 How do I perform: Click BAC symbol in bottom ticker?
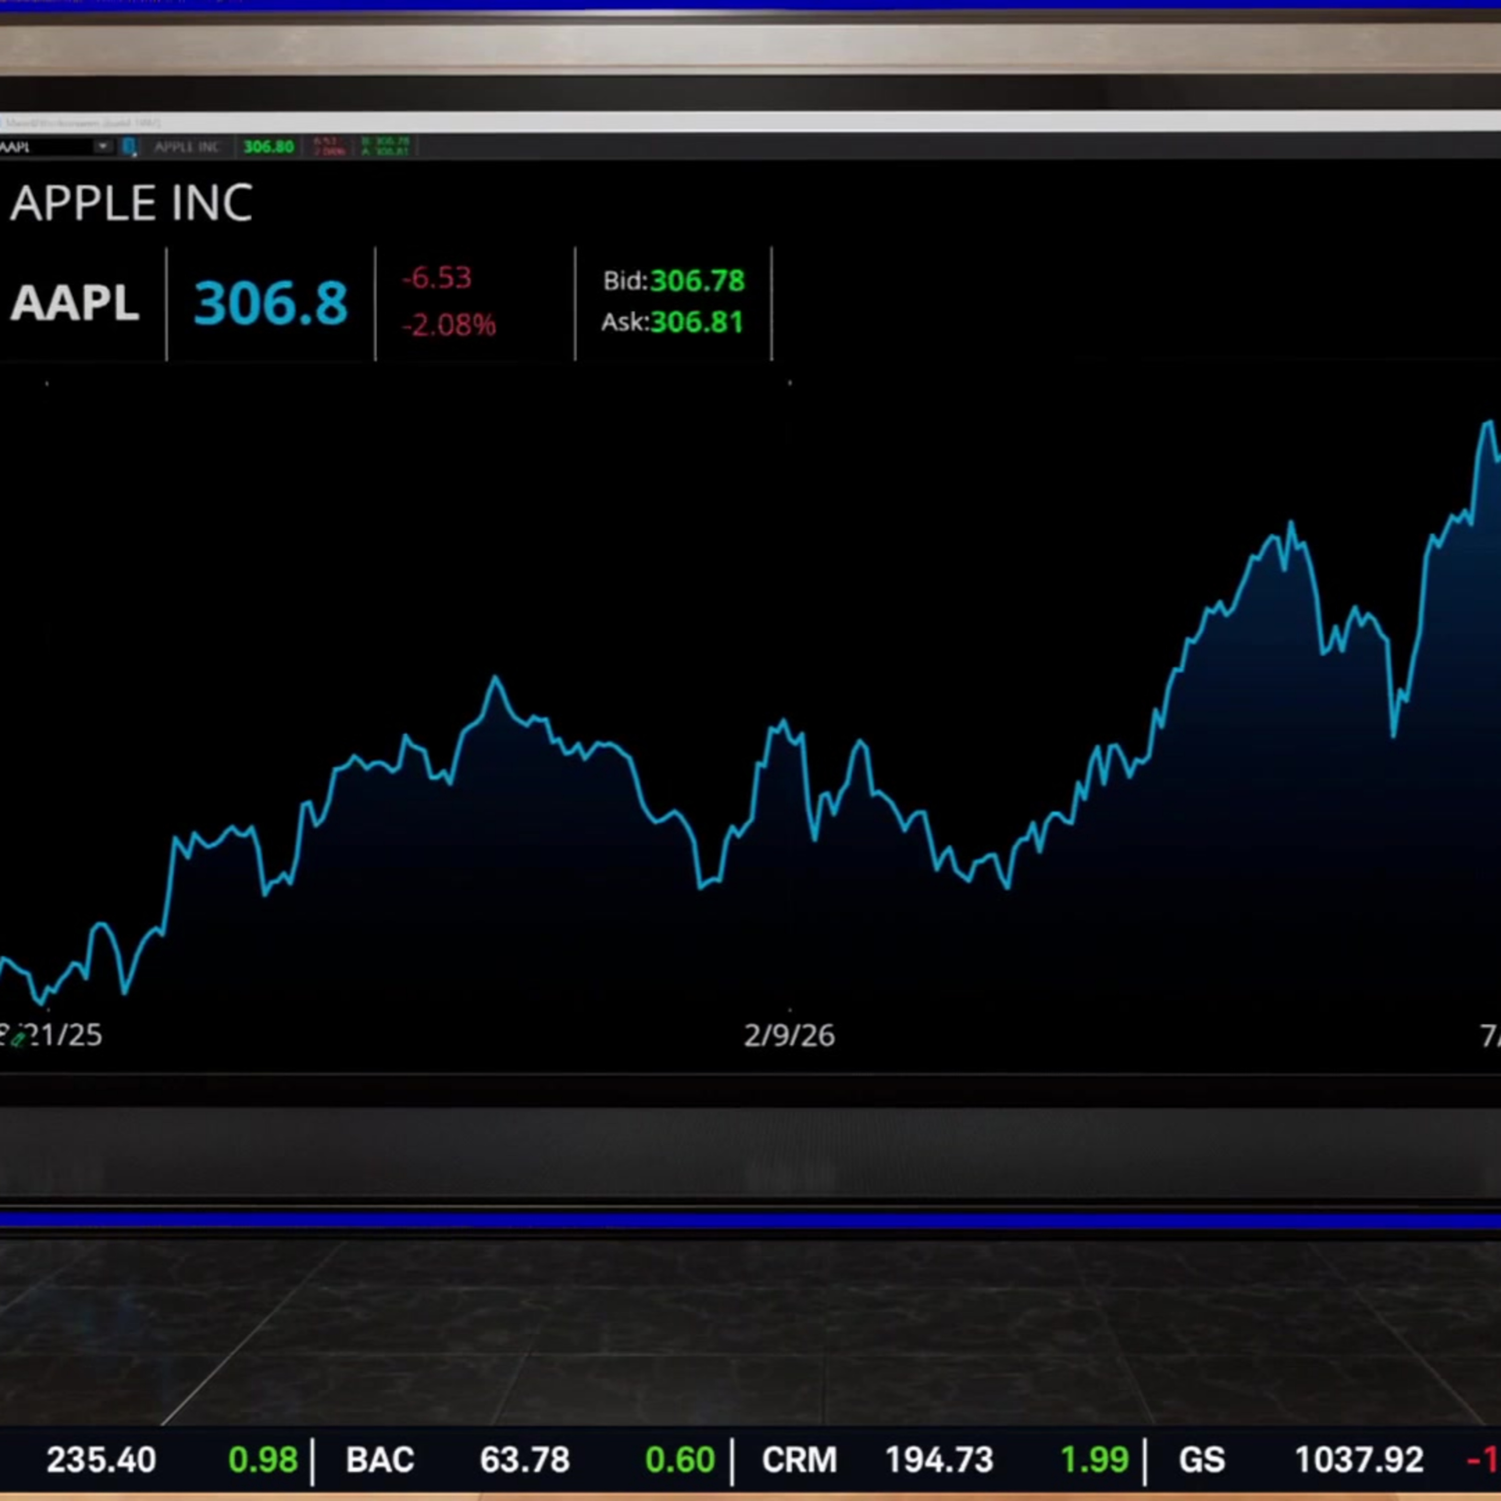(x=380, y=1460)
